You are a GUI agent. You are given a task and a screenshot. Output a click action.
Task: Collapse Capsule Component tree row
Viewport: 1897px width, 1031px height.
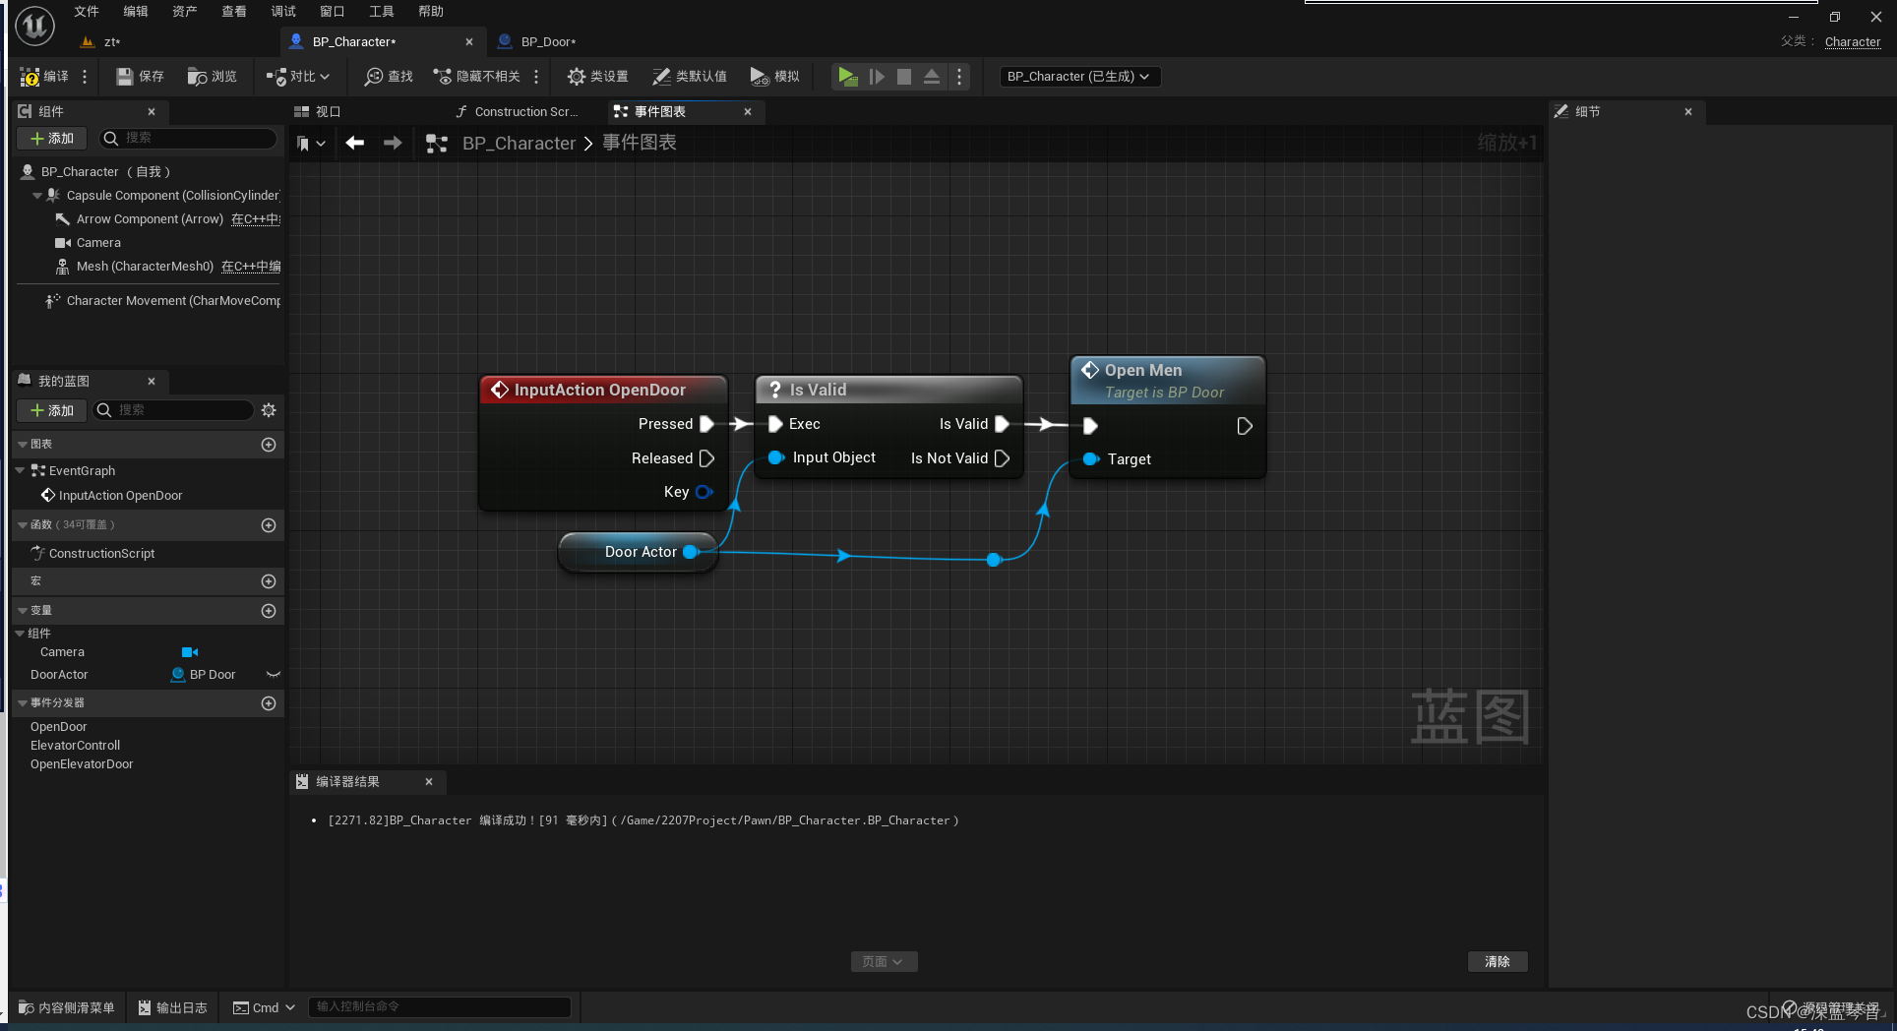pyautogui.click(x=37, y=196)
